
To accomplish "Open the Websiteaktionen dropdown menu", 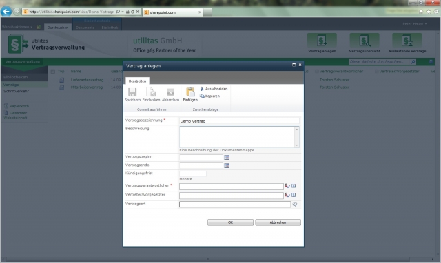I will coord(17,27).
